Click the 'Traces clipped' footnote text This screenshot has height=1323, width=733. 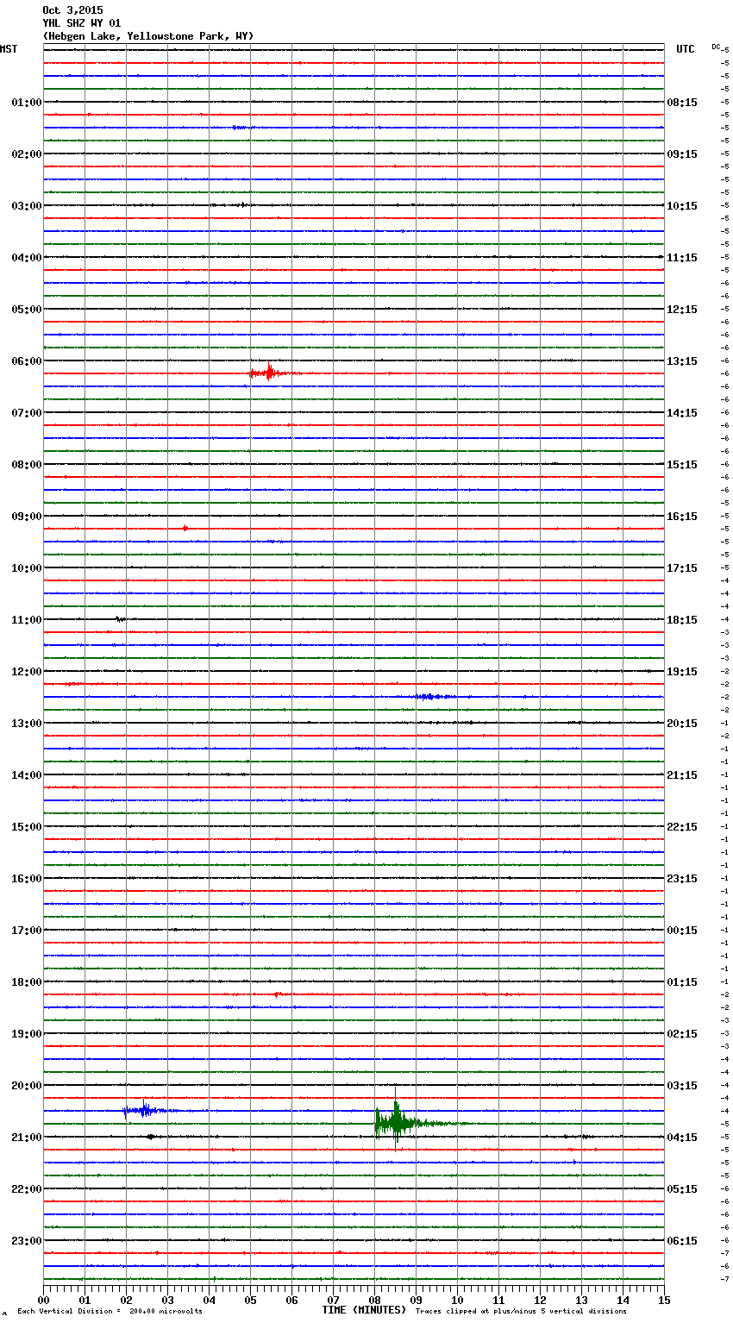coord(521,1312)
